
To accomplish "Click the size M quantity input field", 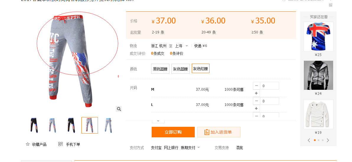I will (x=269, y=86).
